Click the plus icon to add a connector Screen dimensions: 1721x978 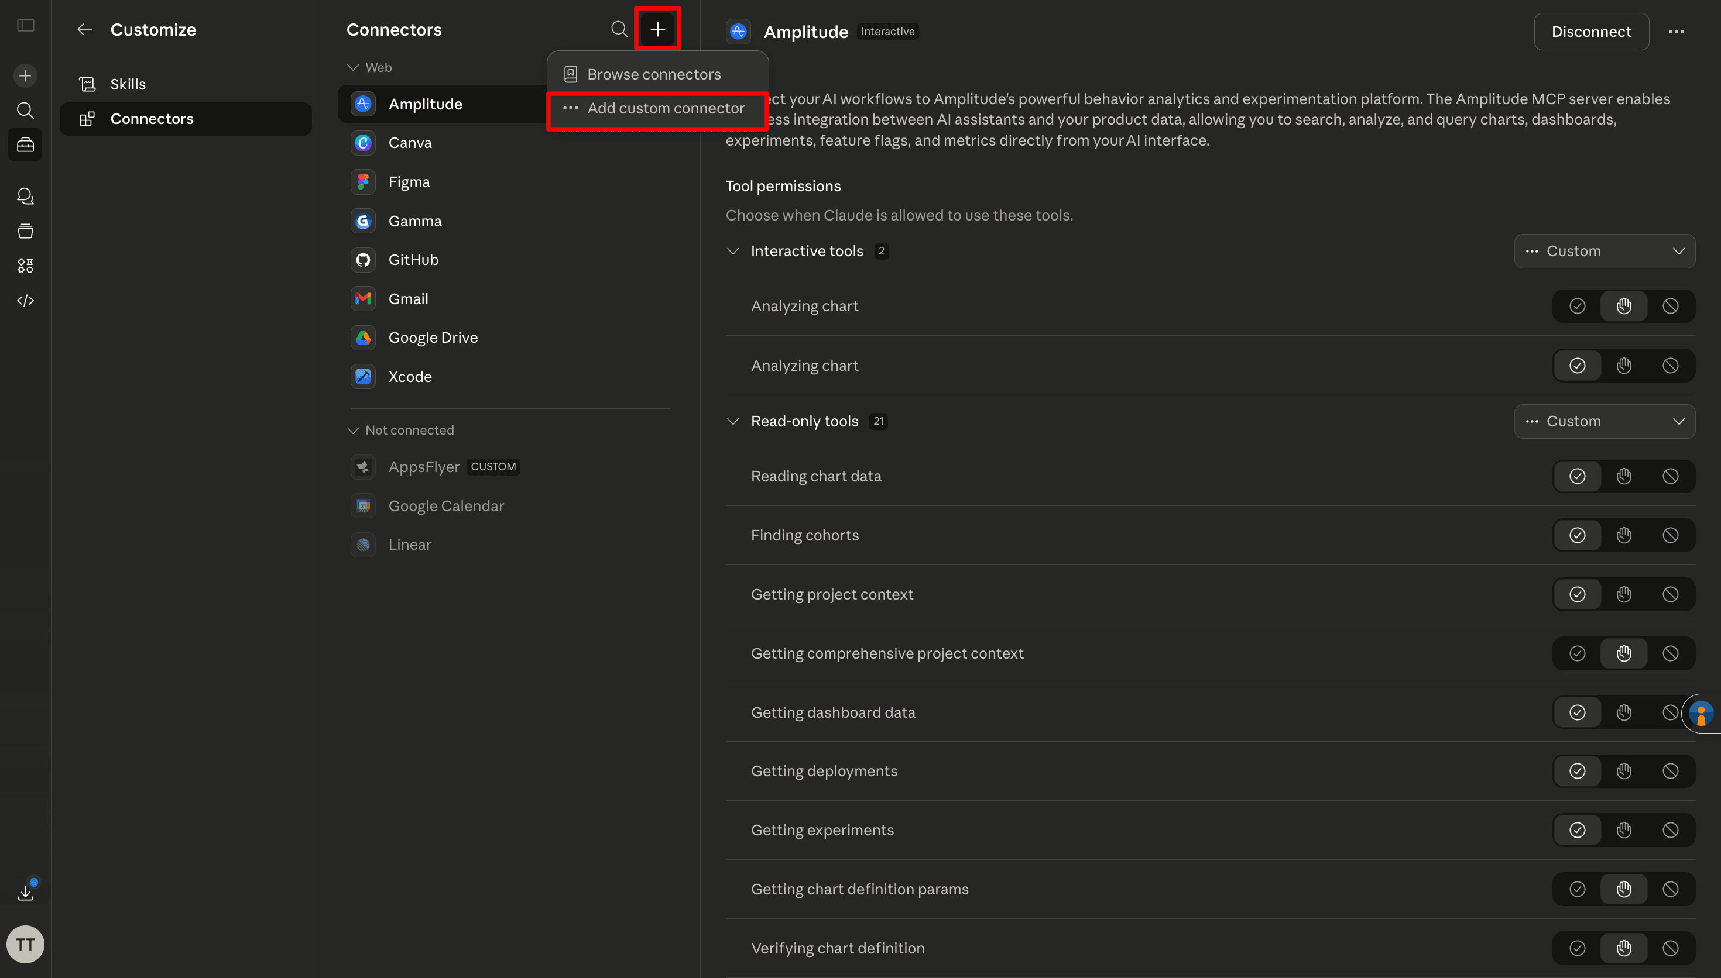[657, 29]
